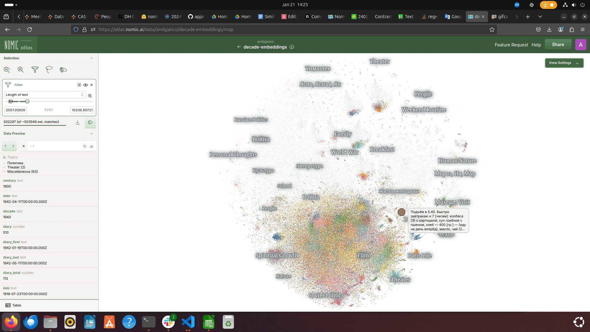Zoom to the filter's matching points
This screenshot has height=332, width=590.
pos(90,96)
